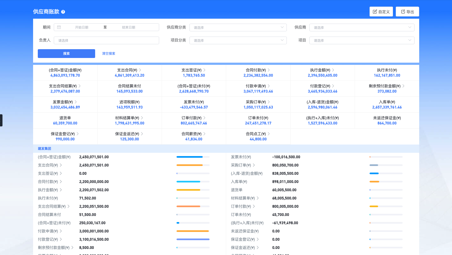Click the blue 搜索 search button

click(66, 53)
